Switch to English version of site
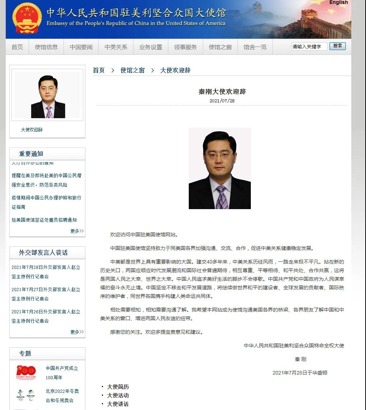This screenshot has height=410, width=366. [x=338, y=3]
